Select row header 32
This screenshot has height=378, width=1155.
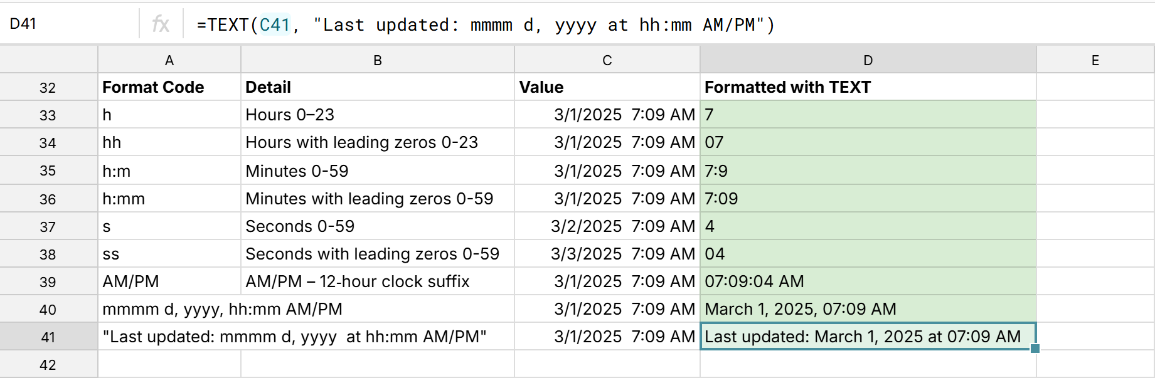click(x=48, y=87)
